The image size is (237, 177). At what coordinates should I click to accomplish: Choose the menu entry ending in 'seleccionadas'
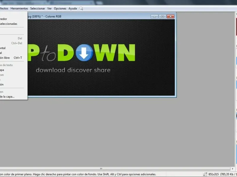12,24
